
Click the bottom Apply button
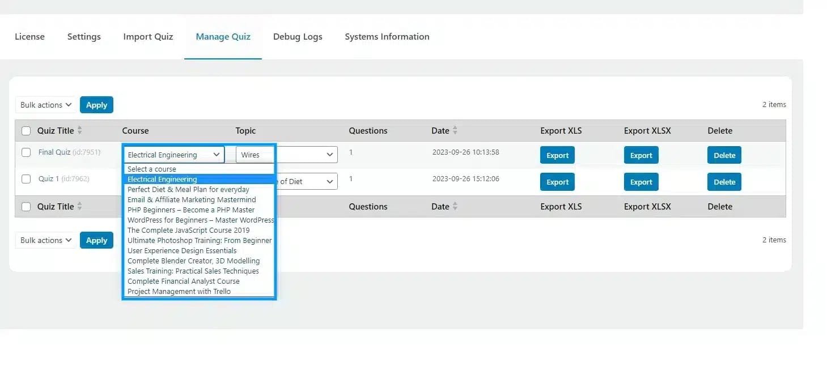96,240
